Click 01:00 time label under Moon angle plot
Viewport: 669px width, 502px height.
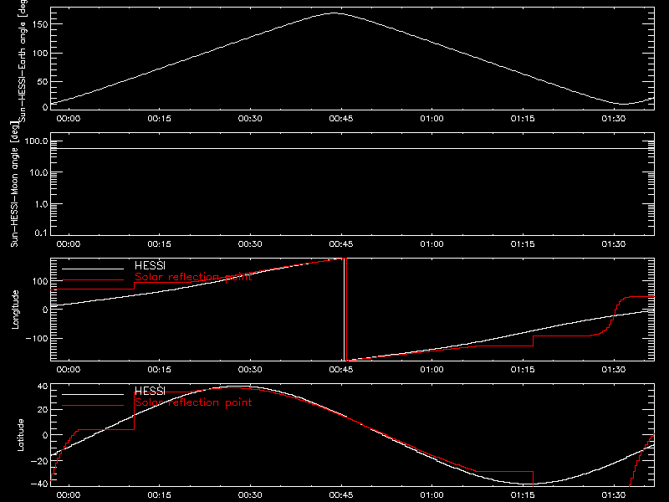click(x=432, y=244)
